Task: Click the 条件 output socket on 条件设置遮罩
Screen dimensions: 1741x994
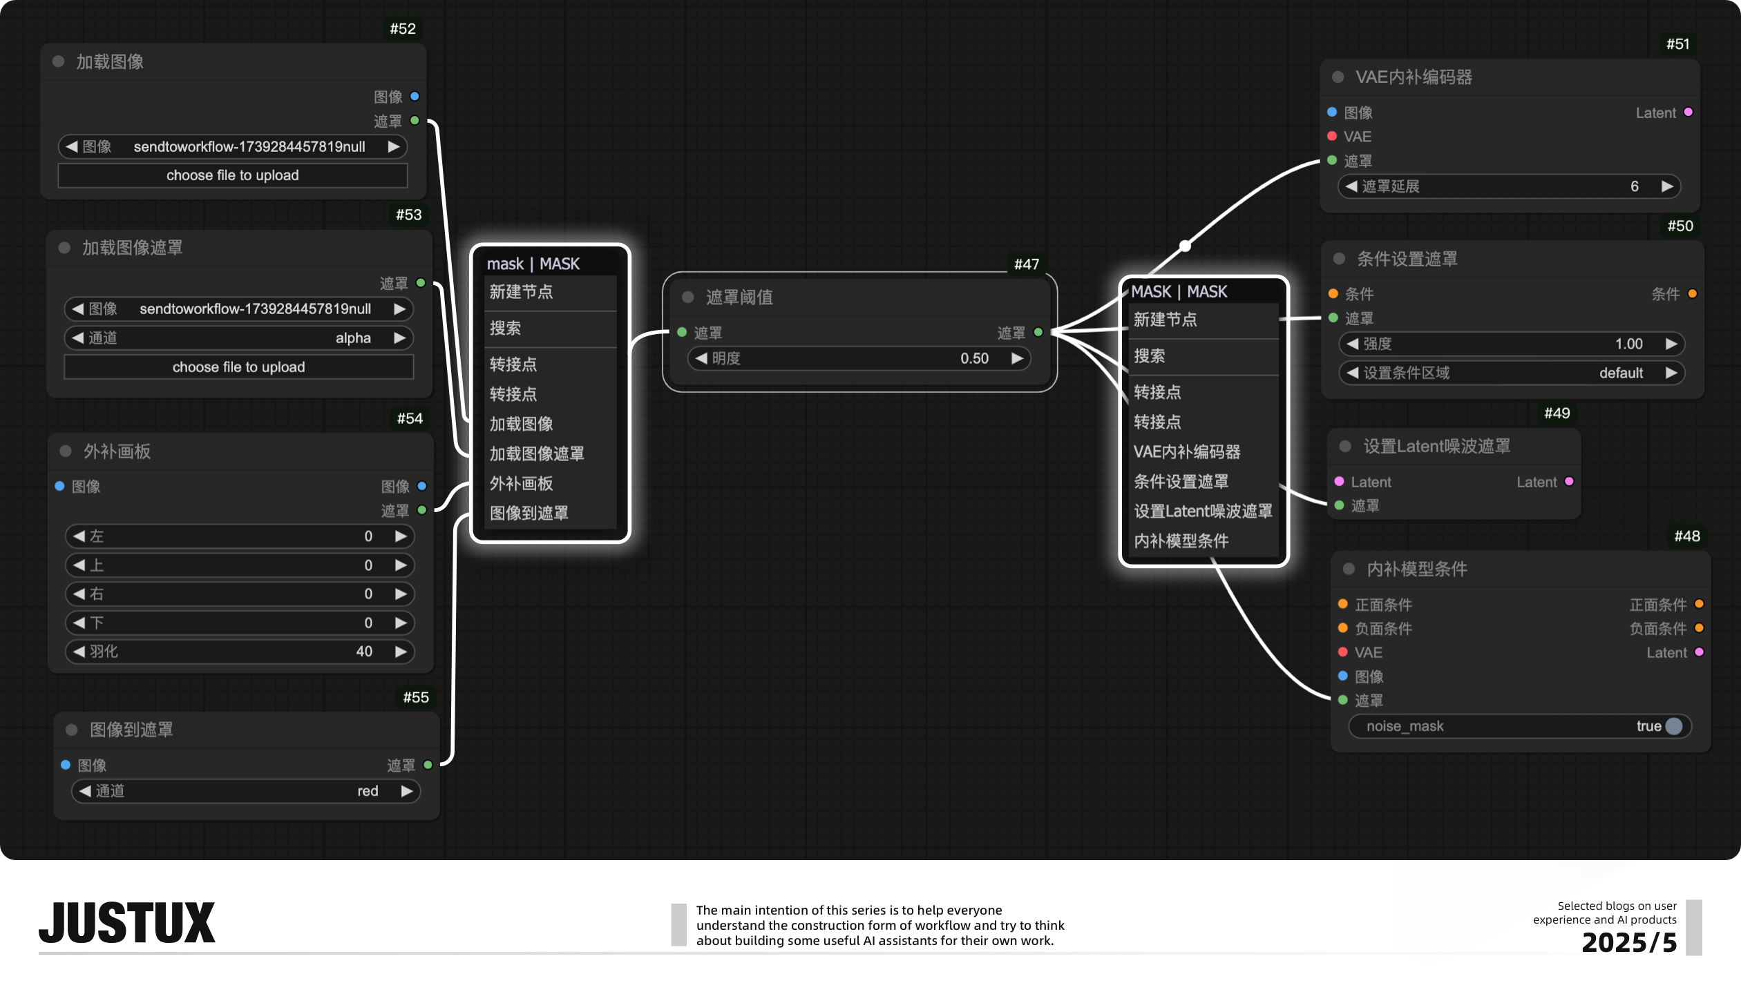Action: (1693, 293)
